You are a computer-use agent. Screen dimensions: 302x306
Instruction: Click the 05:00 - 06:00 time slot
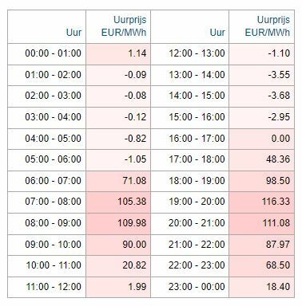tap(47, 160)
